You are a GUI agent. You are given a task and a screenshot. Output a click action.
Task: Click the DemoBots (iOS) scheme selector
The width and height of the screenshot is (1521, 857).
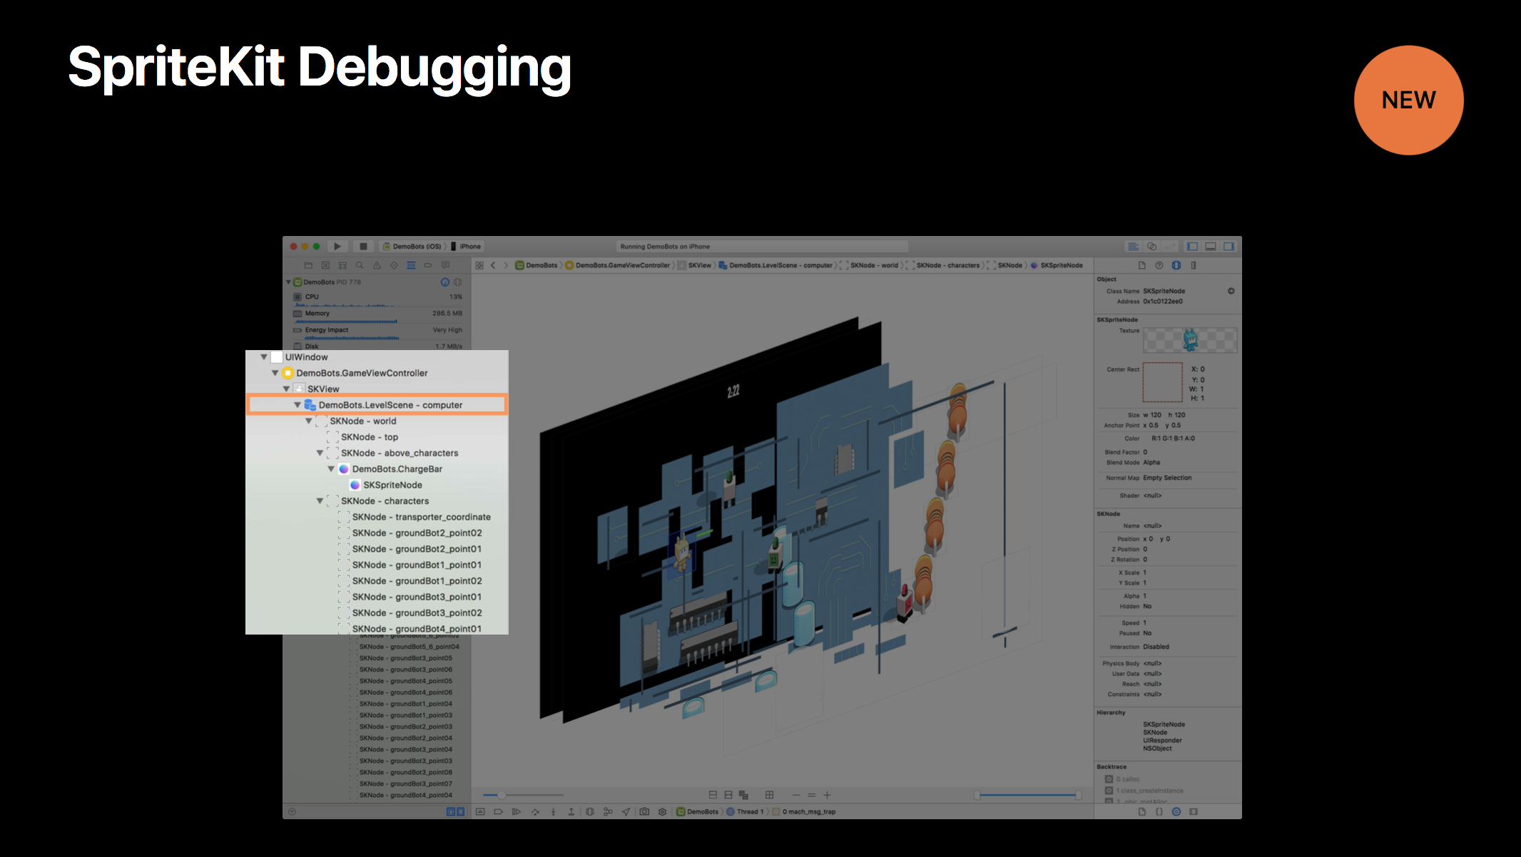tap(413, 247)
